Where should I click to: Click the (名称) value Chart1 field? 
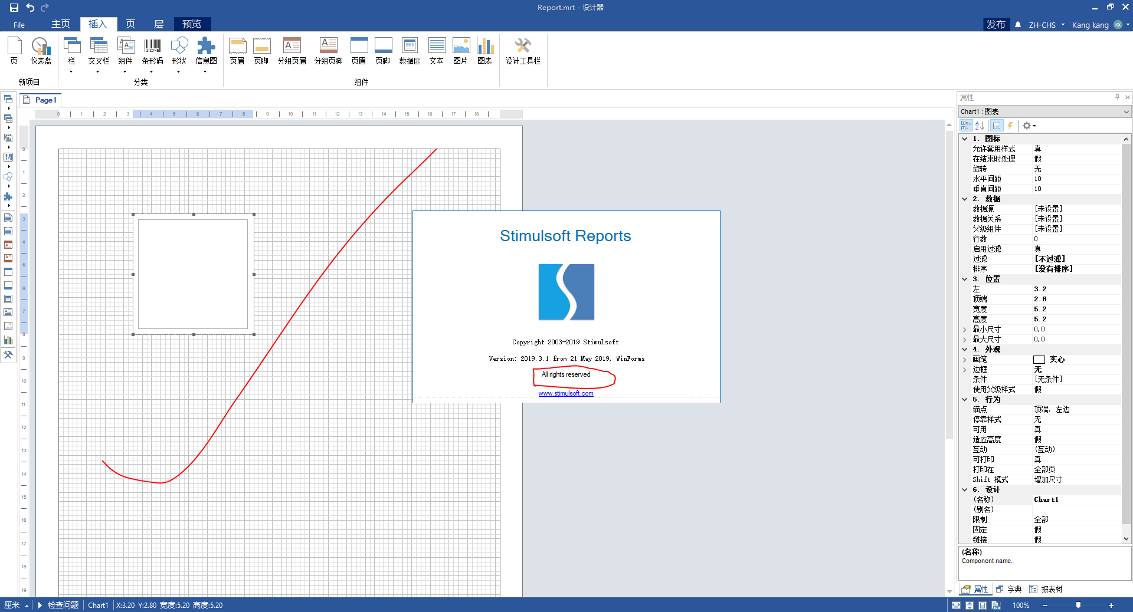point(1077,500)
